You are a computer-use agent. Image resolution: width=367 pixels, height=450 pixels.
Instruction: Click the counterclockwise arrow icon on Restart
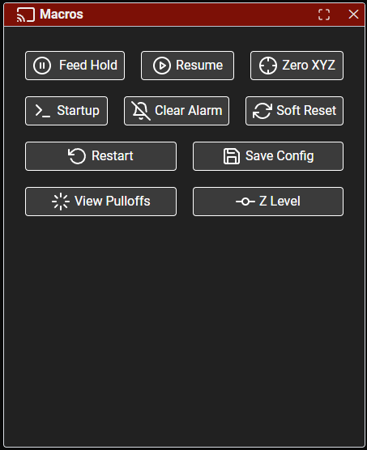tap(77, 156)
